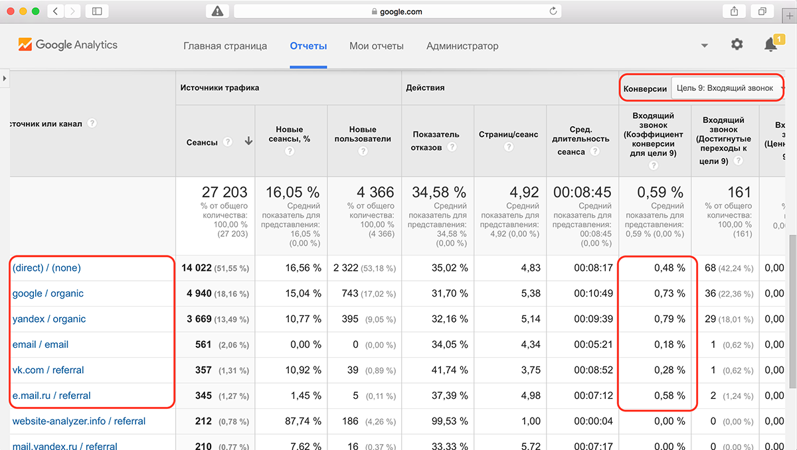The height and width of the screenshot is (450, 797).
Task: Expand the left sidebar arrow
Action: pos(5,79)
